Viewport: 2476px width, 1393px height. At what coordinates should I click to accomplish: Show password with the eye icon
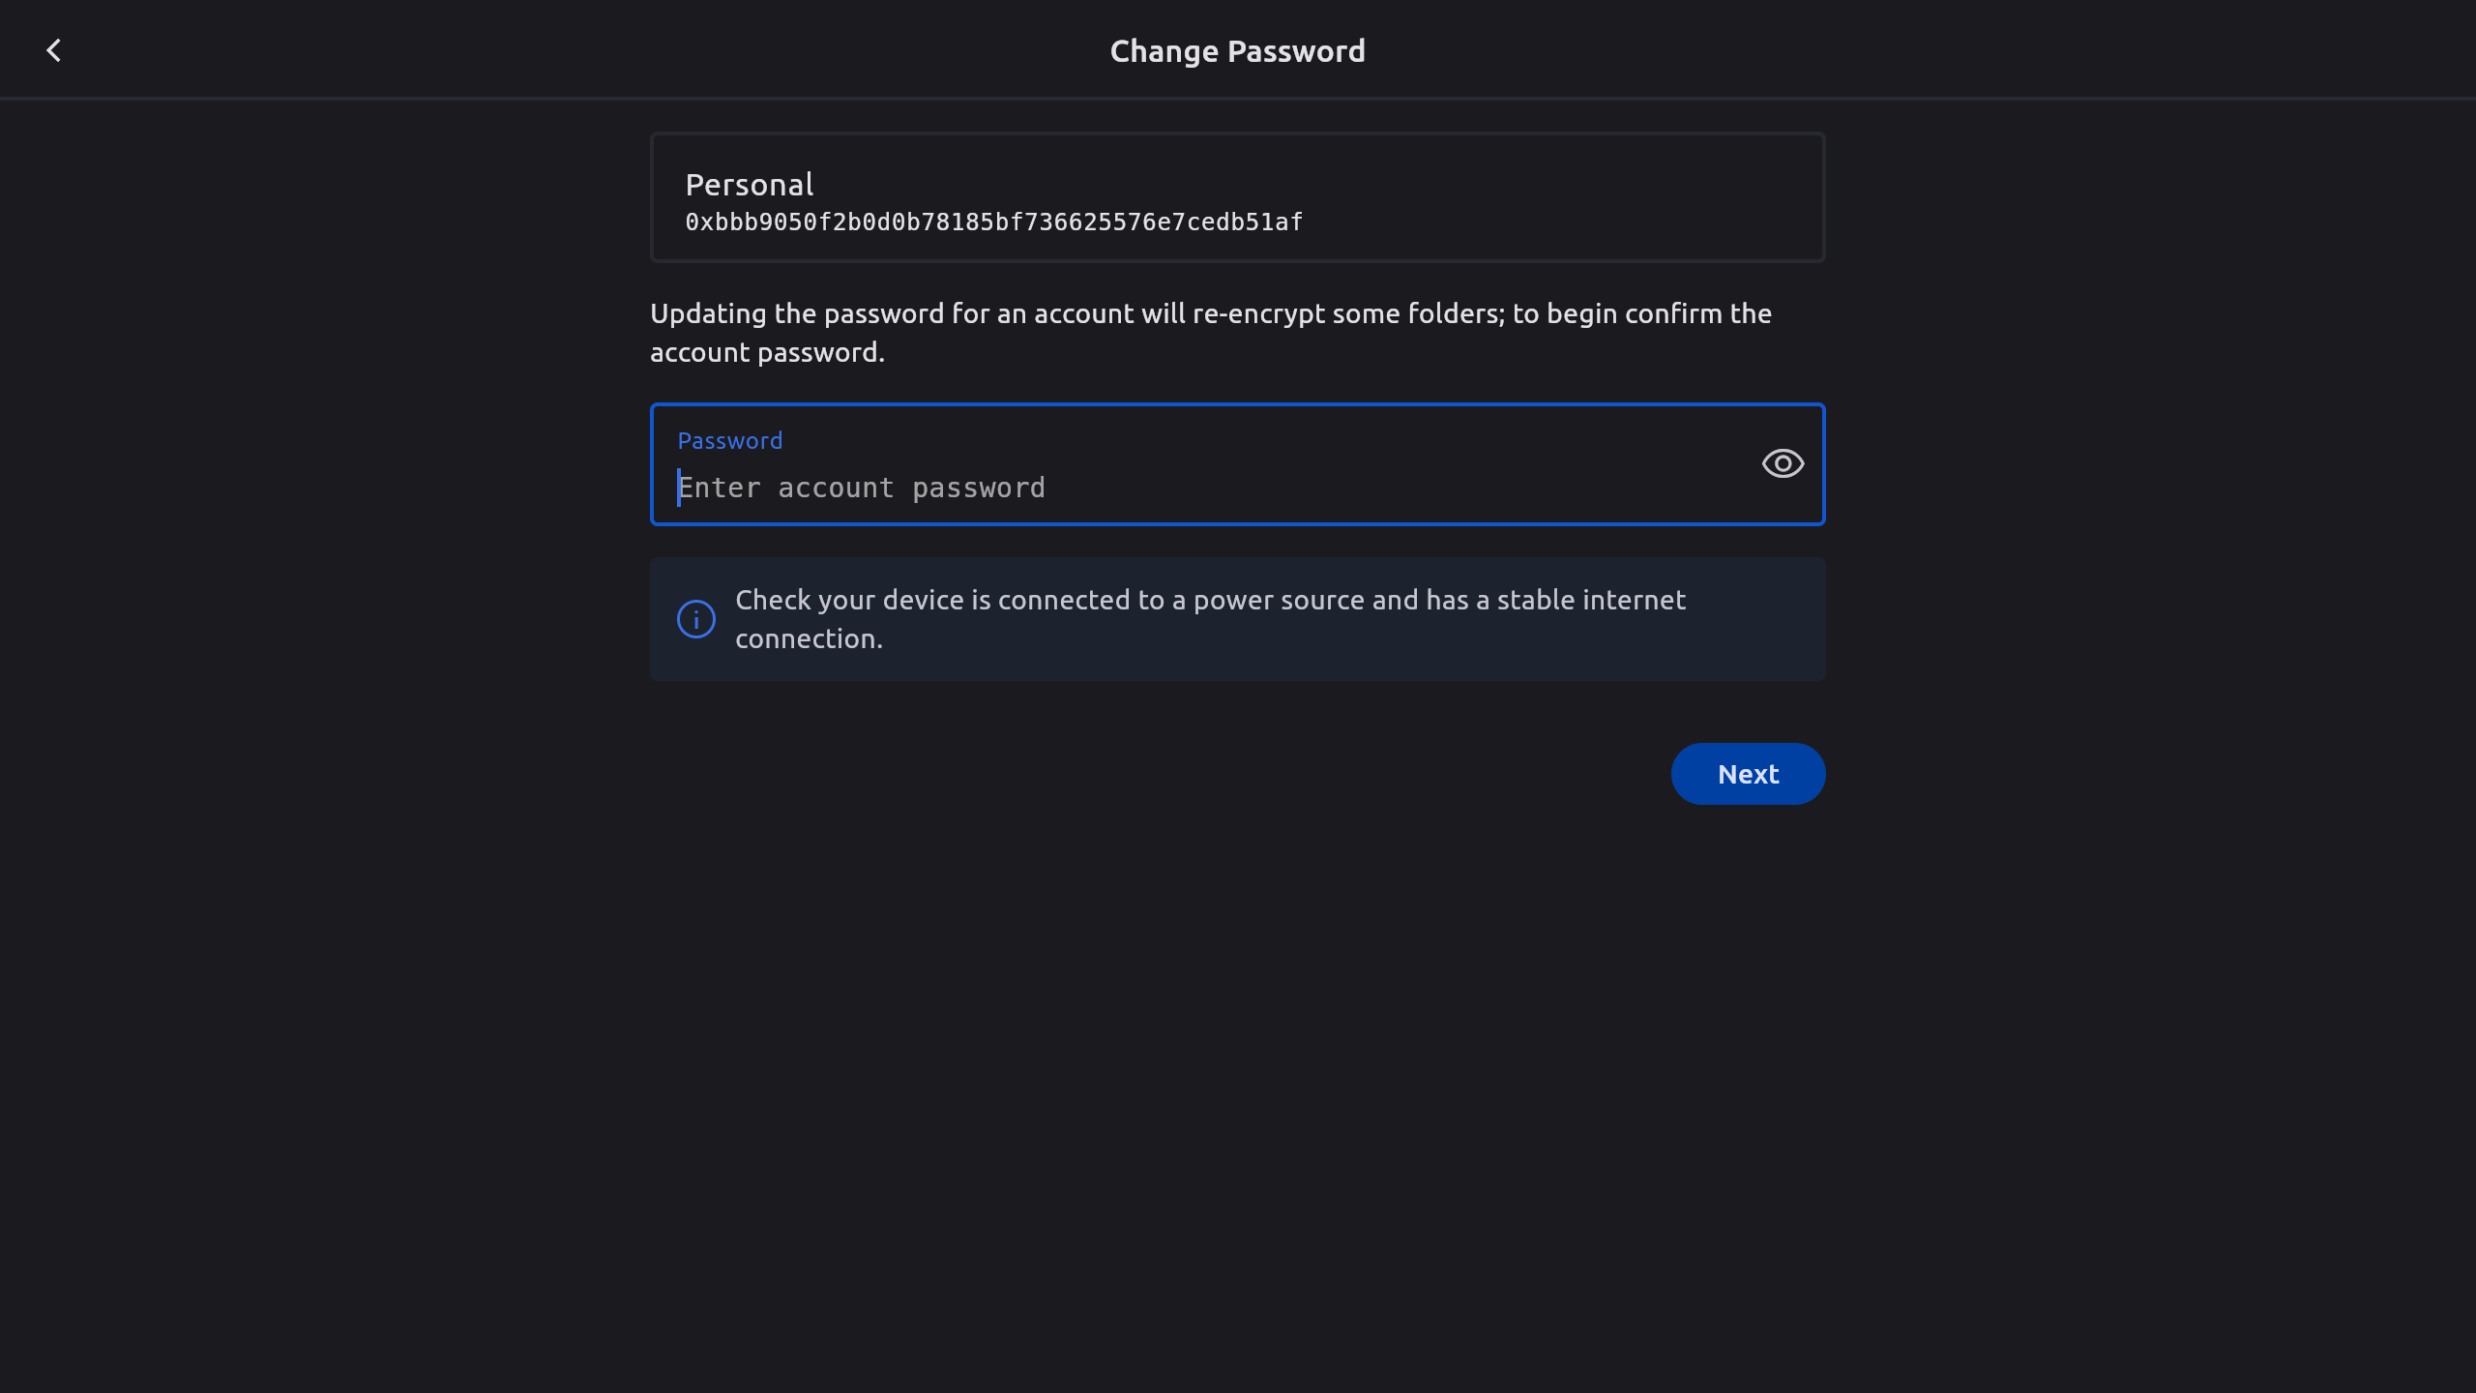[1783, 463]
